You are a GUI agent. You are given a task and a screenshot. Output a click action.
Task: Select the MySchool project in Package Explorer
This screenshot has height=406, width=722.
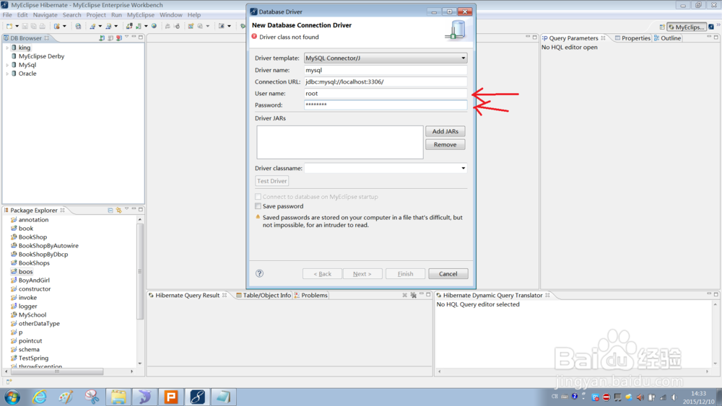[32, 315]
